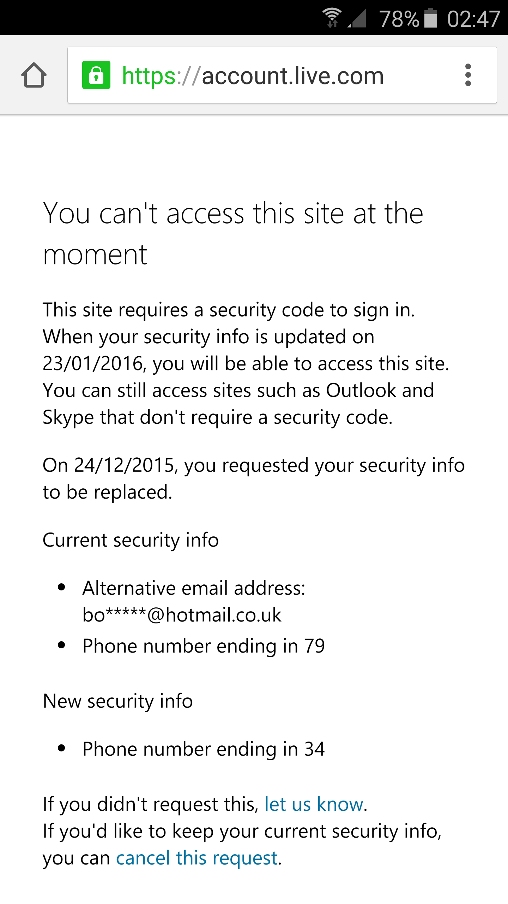Tap the cellular signal strength icon
This screenshot has height=904, width=508.
[x=357, y=18]
